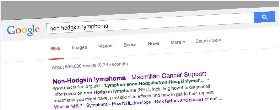The height and width of the screenshot is (110, 280).
Task: Show News results tab
Action: [x=154, y=43]
